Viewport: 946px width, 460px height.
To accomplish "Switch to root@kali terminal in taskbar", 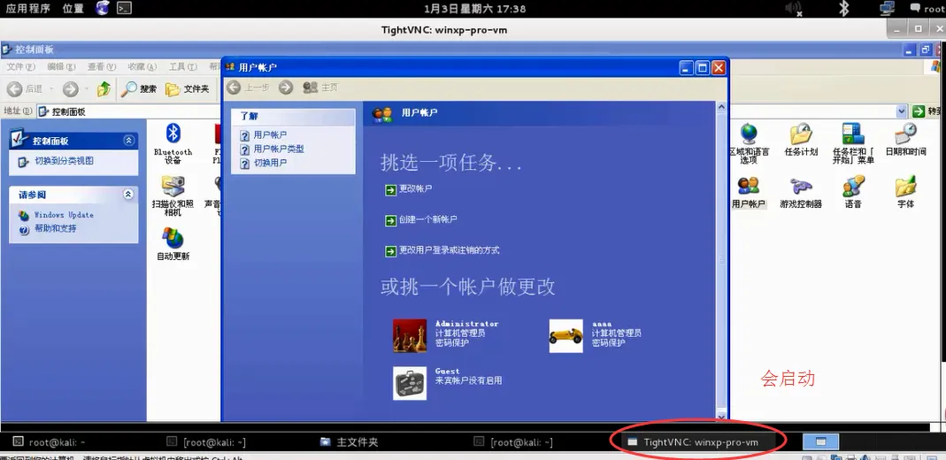I will 49,442.
